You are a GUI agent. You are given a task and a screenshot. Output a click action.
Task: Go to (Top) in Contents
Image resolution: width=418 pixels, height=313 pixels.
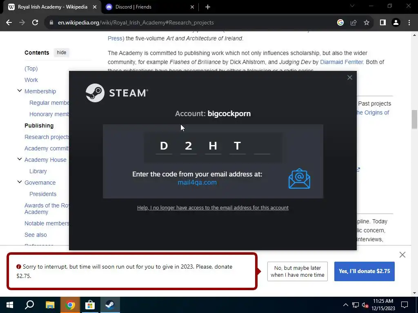[x=31, y=68]
